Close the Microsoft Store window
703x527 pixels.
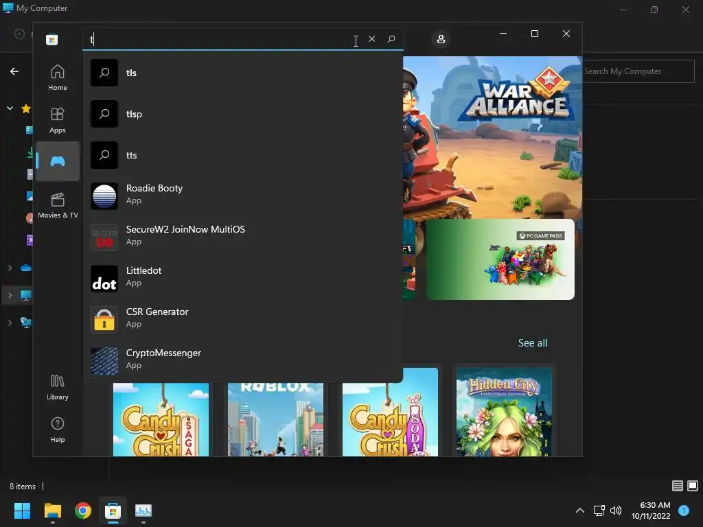(x=566, y=34)
